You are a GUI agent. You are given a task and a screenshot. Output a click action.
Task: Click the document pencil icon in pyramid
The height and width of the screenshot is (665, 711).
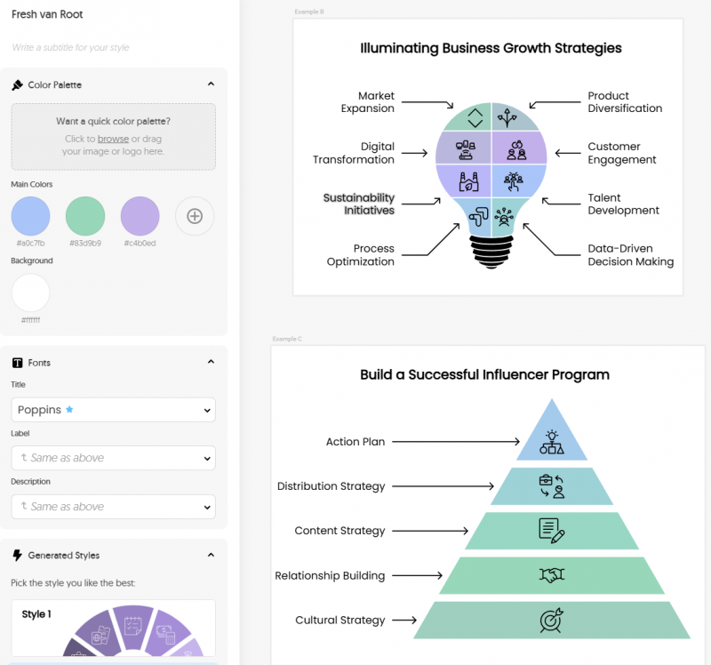tap(552, 531)
